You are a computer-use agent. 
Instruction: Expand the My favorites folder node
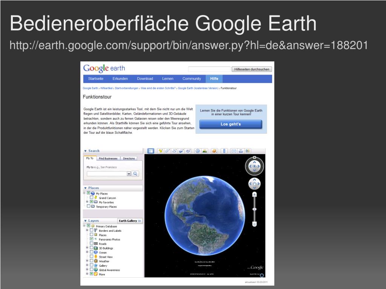click(x=87, y=202)
